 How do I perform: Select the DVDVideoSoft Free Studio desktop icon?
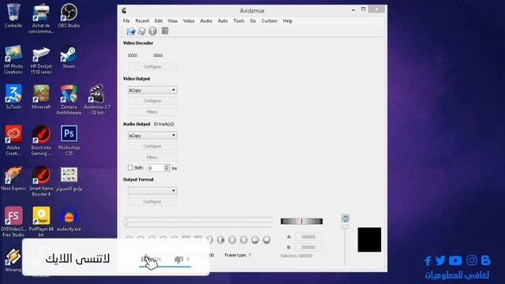coord(13,222)
